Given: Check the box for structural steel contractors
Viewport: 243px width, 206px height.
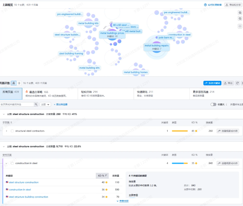Looking at the screenshot, I should pos(12,131).
